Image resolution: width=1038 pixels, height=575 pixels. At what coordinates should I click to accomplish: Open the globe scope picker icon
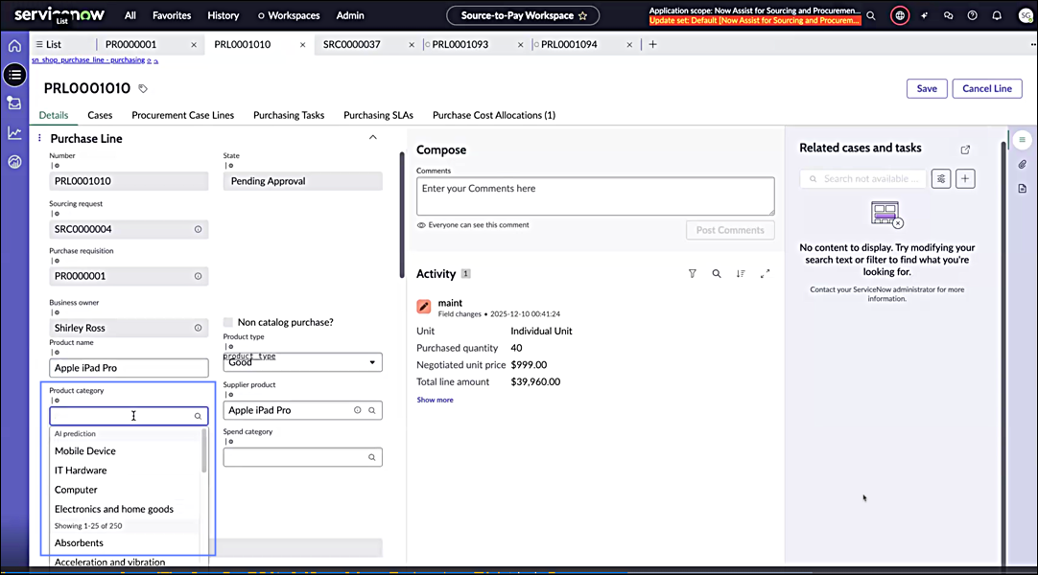[900, 15]
